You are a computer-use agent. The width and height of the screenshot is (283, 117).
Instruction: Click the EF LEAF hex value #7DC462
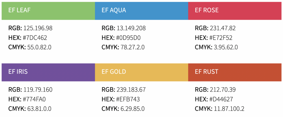pyautogui.click(x=35, y=38)
